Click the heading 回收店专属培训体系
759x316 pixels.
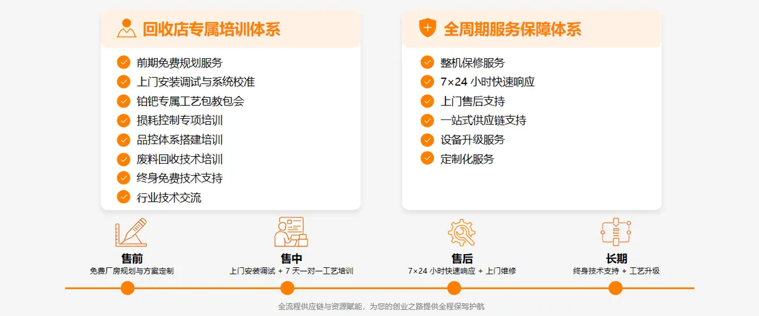pos(211,28)
